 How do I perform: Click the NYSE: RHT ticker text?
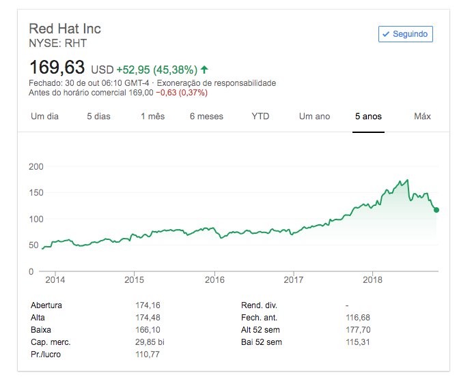tap(57, 43)
